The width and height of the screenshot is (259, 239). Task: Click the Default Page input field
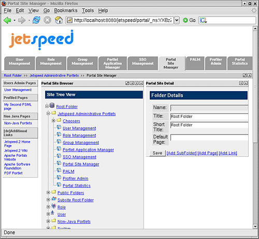click(x=209, y=138)
